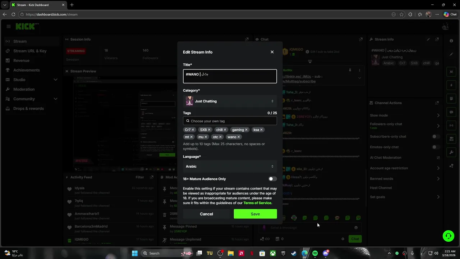The width and height of the screenshot is (460, 259).
Task: Open Steam from the taskbar
Action: coord(294,253)
